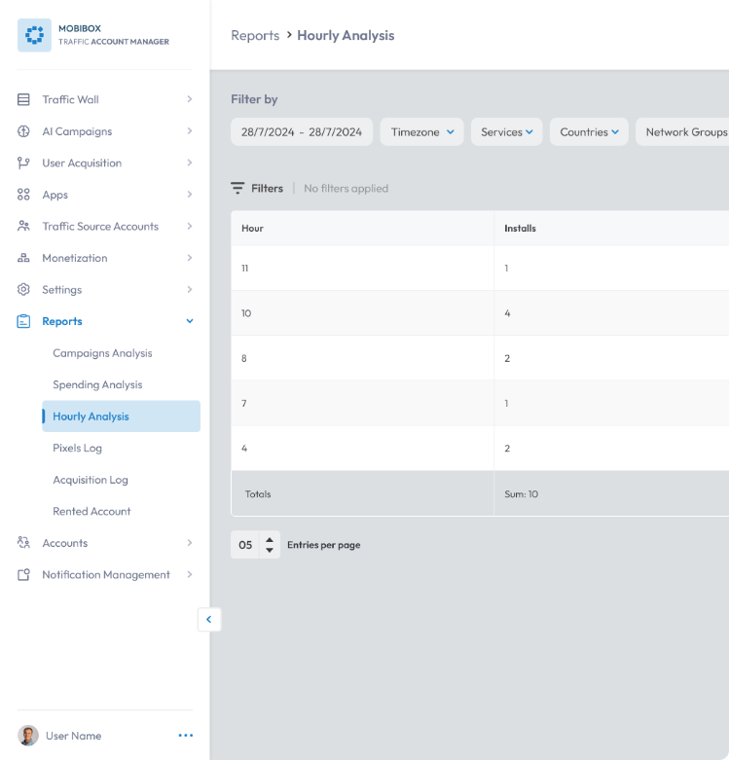Collapse the Reports menu section

coord(190,321)
